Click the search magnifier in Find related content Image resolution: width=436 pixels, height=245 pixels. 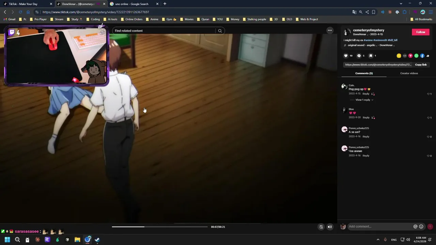[x=220, y=31]
